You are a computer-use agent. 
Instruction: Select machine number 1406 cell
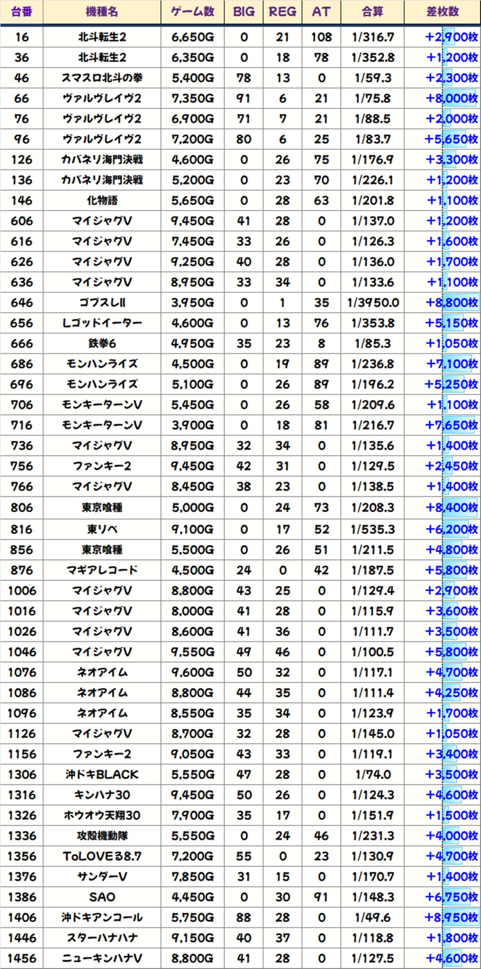[x=22, y=918]
